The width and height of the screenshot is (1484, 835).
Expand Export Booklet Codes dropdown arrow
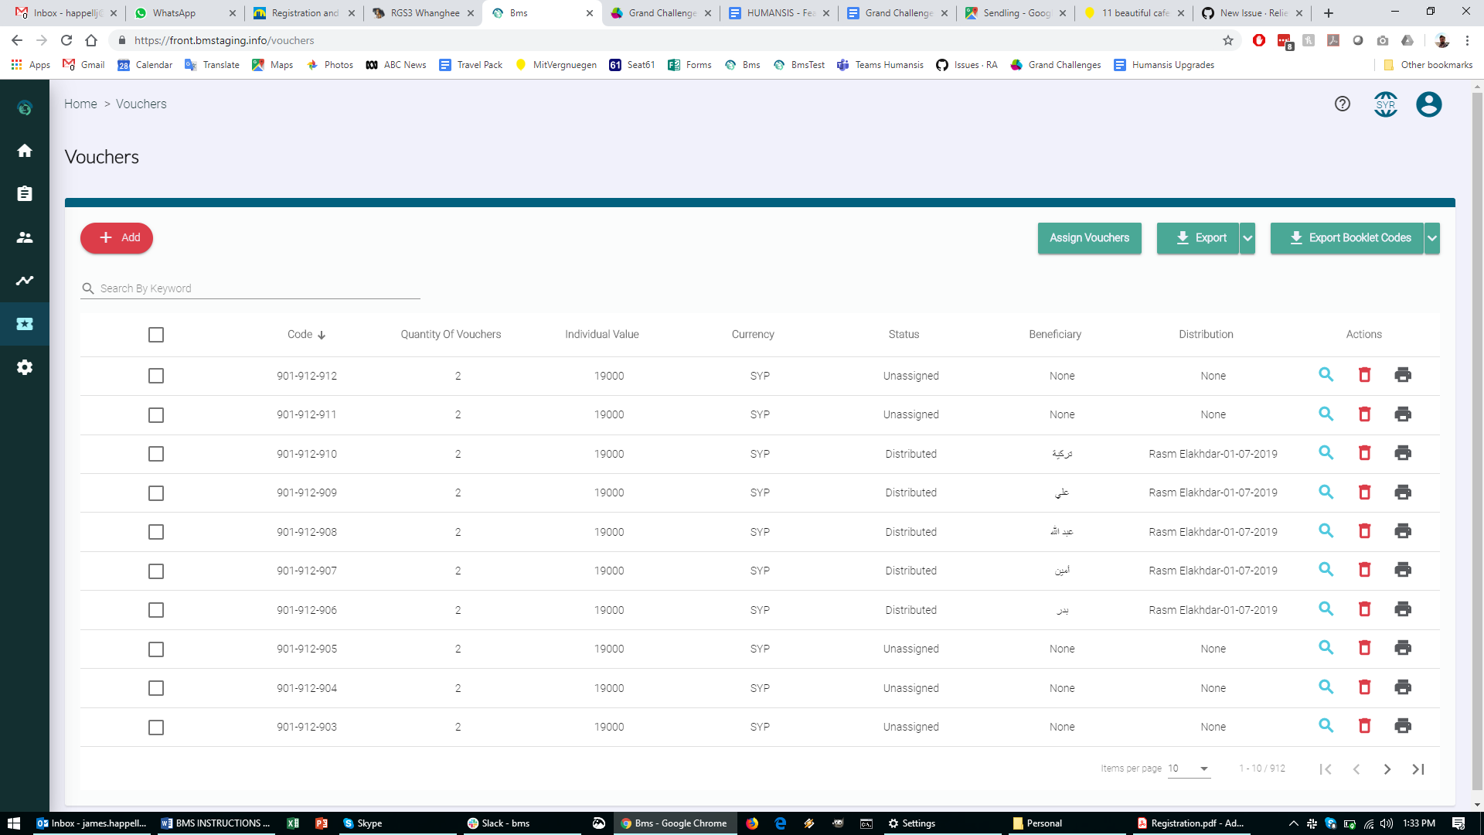click(x=1432, y=238)
